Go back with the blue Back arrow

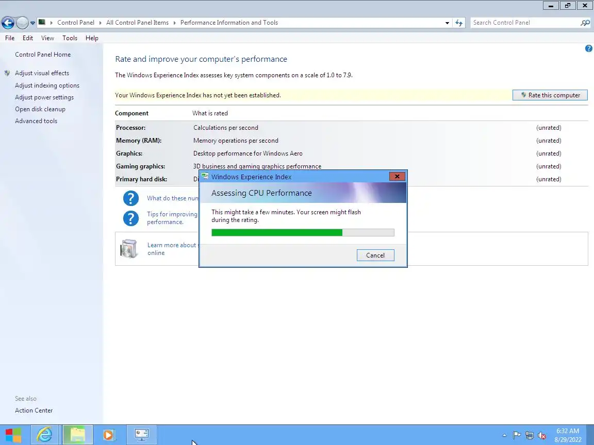[8, 23]
